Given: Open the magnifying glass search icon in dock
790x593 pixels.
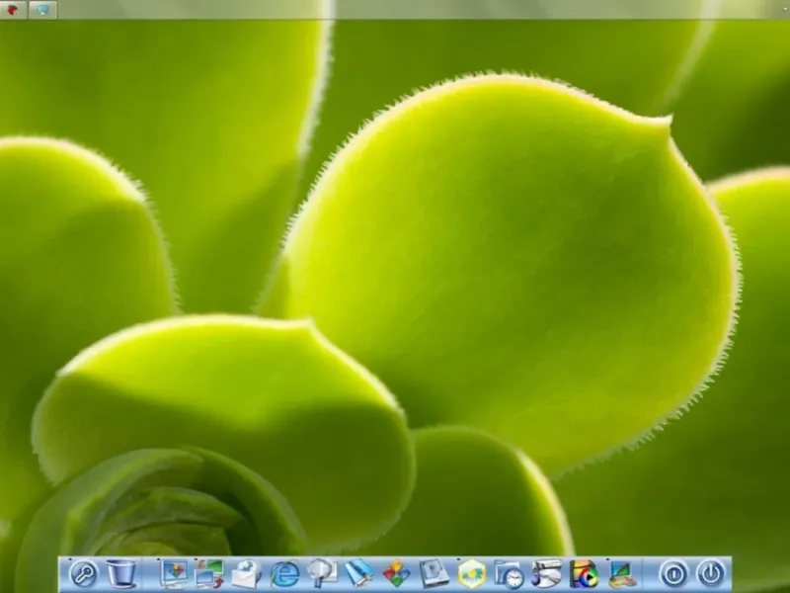Looking at the screenshot, I should coord(83,574).
